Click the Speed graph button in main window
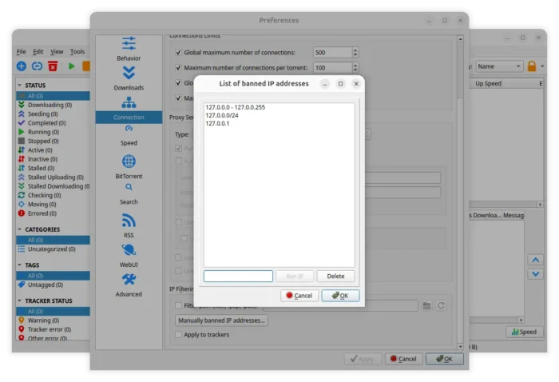Image resolution: width=559 pixels, height=382 pixels. [x=524, y=332]
